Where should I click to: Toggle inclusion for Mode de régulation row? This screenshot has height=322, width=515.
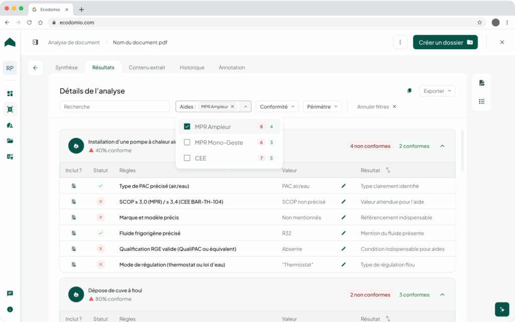click(x=74, y=265)
